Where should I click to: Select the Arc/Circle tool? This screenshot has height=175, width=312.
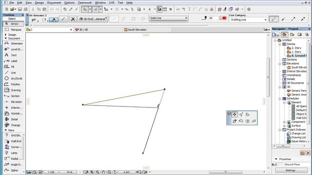[13, 79]
